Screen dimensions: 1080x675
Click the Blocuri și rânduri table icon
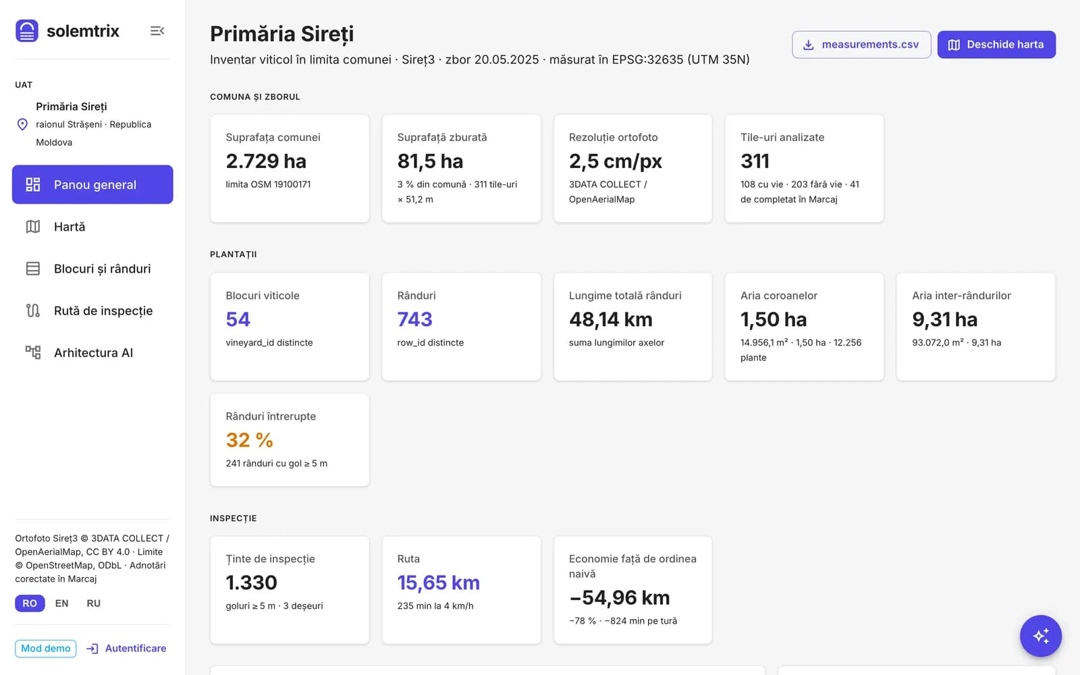(x=33, y=269)
